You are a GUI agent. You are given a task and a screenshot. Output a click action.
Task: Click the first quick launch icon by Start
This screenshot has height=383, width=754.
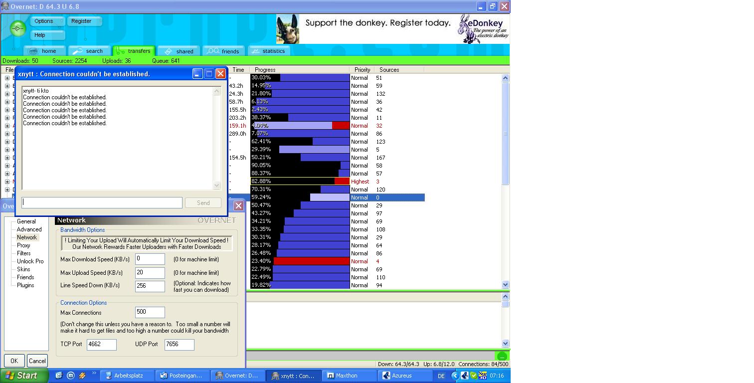(x=58, y=376)
